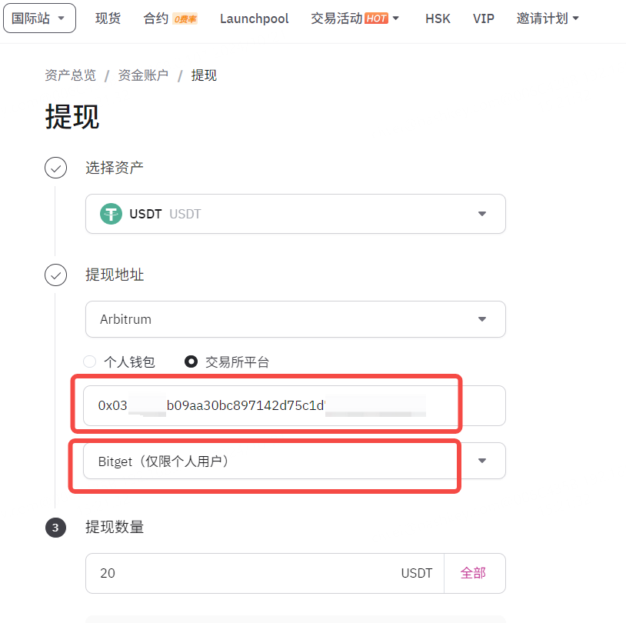Screen dimensions: 626x623
Task: Click the 提现 breadcrumb text
Action: [204, 75]
